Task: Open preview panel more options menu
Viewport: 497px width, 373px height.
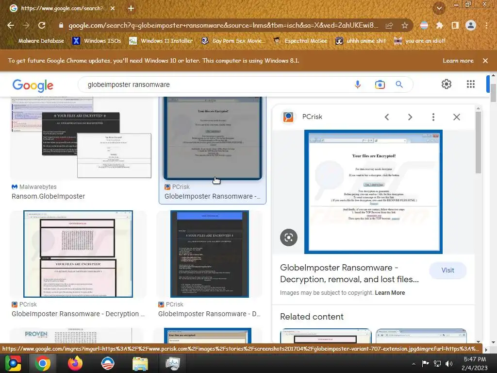Action: [433, 117]
